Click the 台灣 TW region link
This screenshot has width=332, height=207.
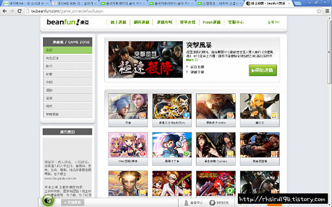[273, 22]
